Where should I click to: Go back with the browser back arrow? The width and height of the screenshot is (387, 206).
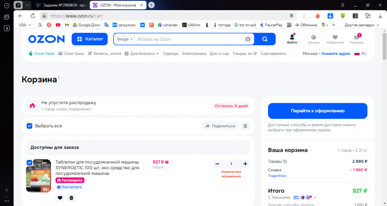21,16
